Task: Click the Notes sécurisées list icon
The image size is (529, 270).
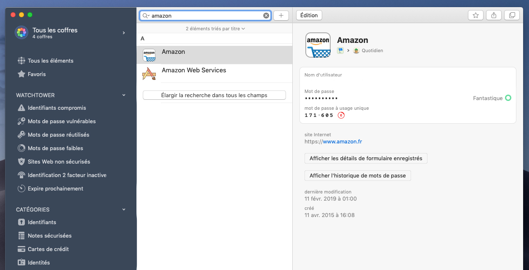Action: point(21,236)
